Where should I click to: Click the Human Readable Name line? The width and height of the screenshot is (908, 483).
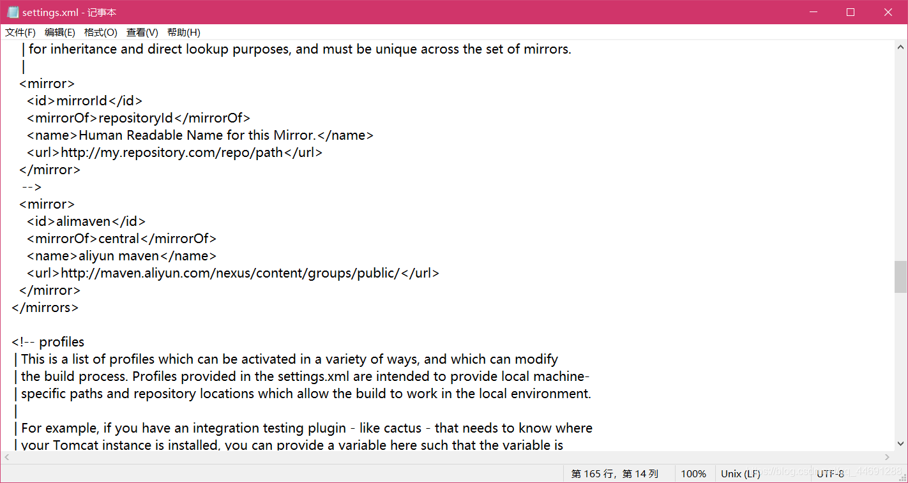tap(200, 135)
